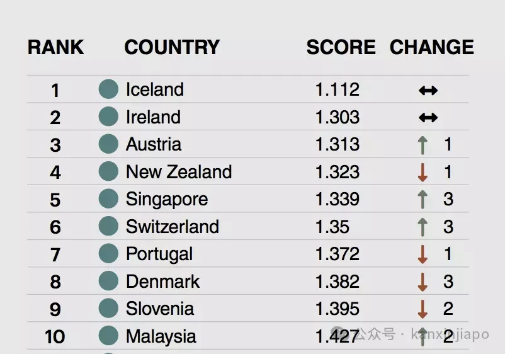Viewport: 505px width, 354px height.
Task: Select the unchanged arrows icon for Iceland
Action: (x=428, y=91)
